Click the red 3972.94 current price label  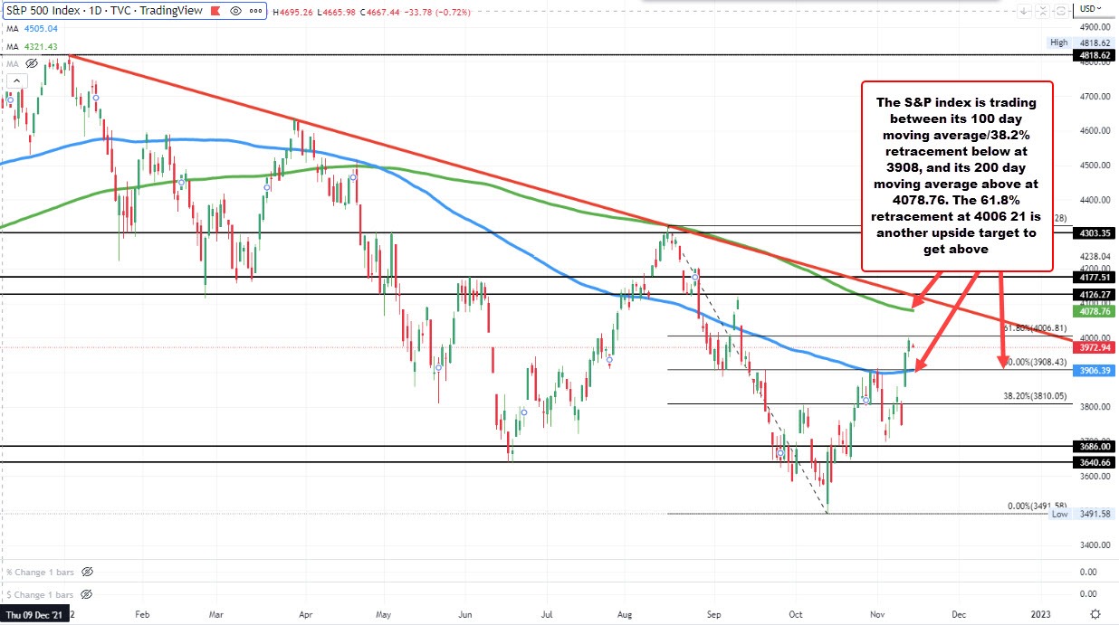pyautogui.click(x=1095, y=347)
